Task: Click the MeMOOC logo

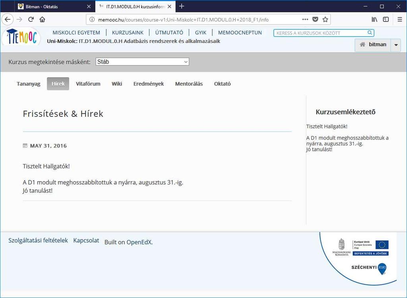Action: (21, 37)
